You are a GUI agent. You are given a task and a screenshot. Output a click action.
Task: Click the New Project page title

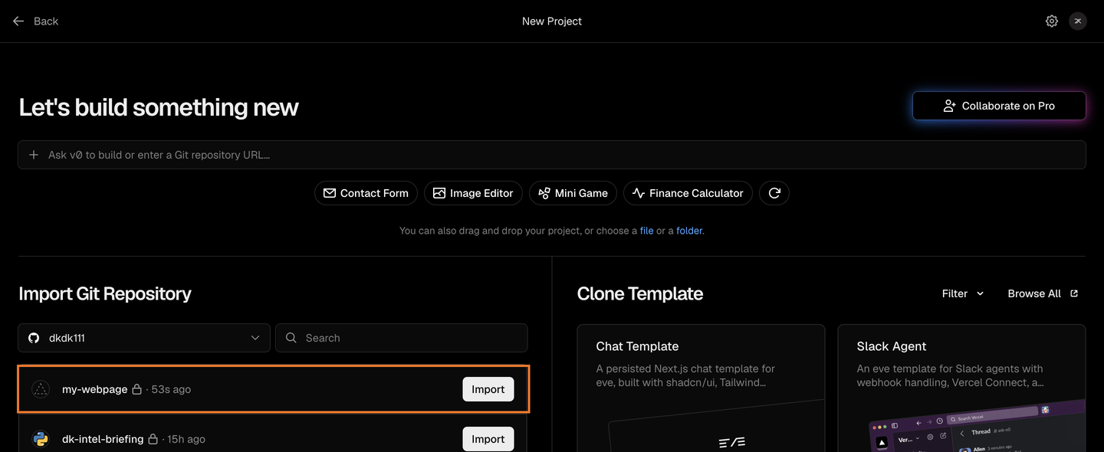[552, 21]
